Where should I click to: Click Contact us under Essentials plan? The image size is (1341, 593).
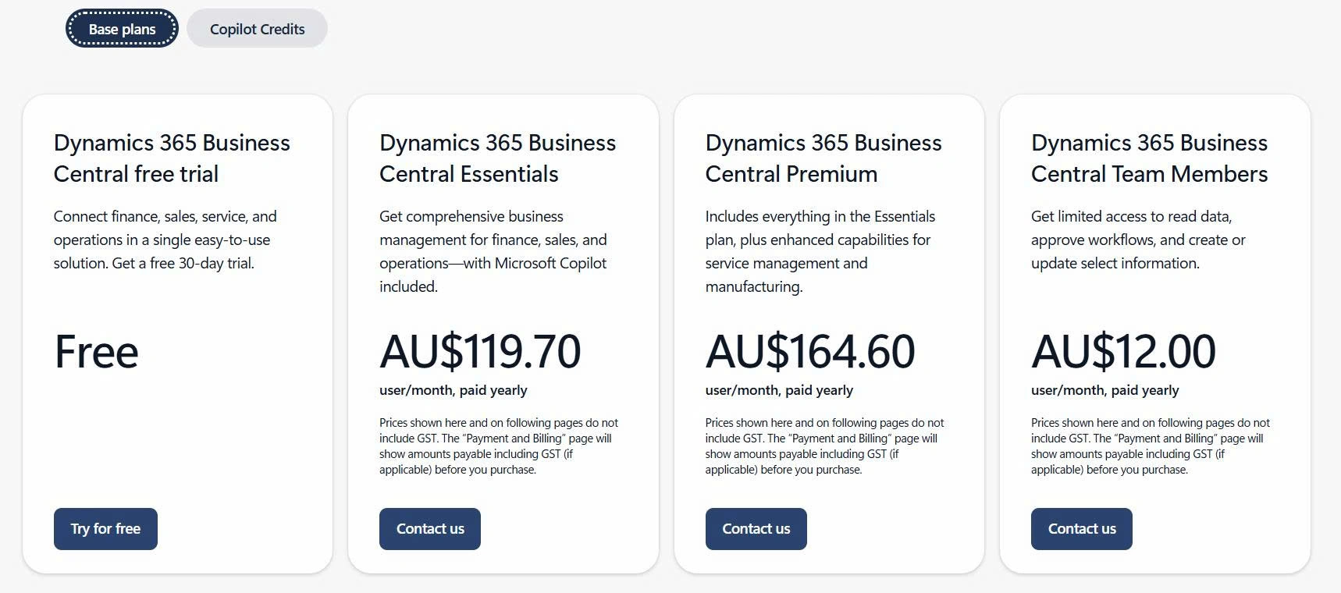click(x=429, y=528)
